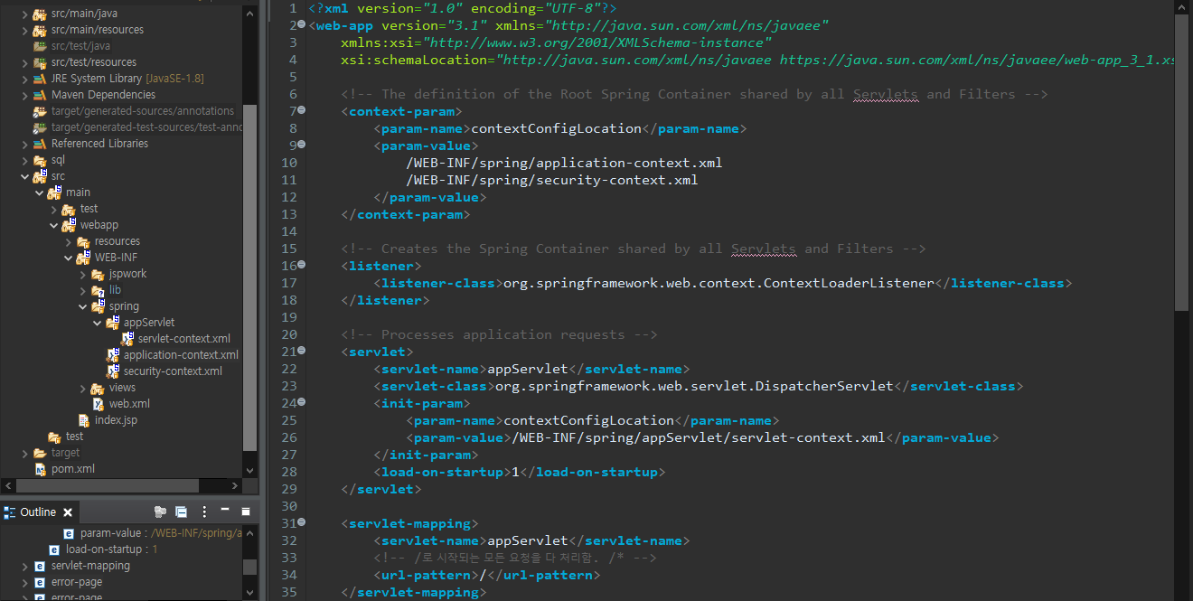Click the Outline view icon in tab

(x=9, y=512)
